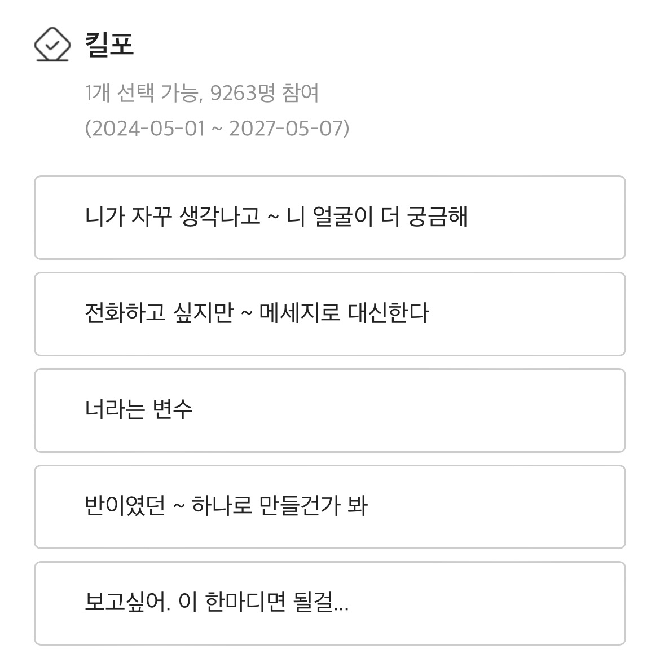Viewport: 660px width, 658px height.
Task: Pick the last answer starting with 보고싶어
Action: 330,603
